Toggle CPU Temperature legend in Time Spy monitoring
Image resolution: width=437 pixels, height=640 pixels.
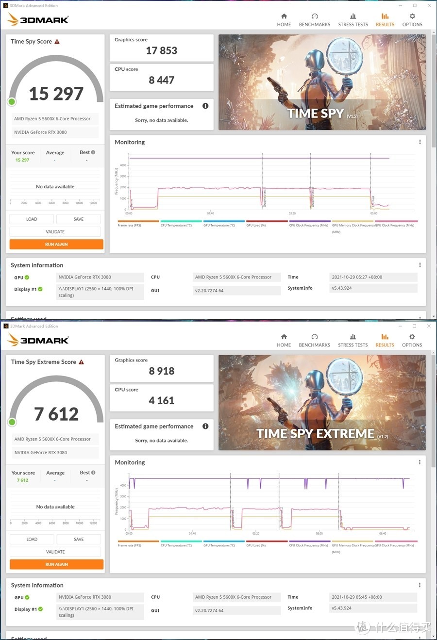click(x=181, y=224)
